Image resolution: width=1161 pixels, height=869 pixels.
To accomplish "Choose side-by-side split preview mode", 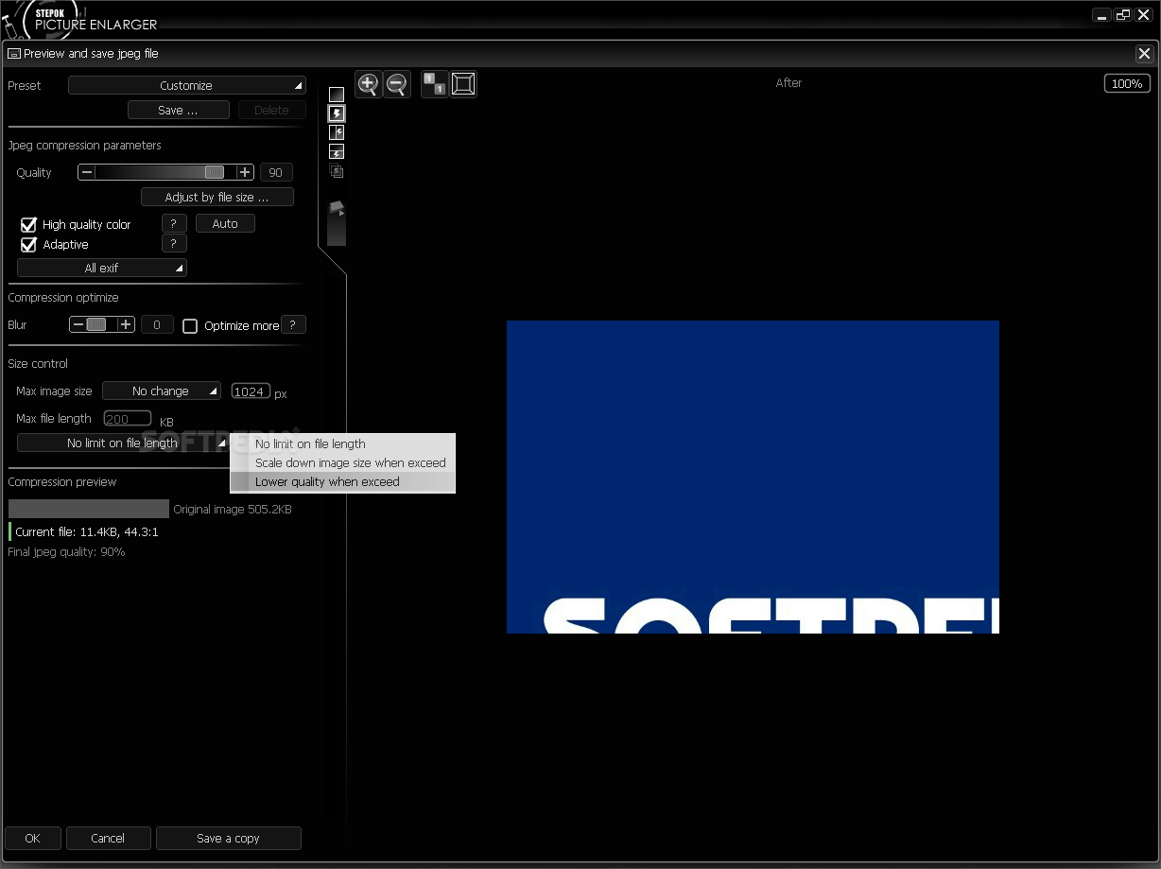I will tap(337, 132).
